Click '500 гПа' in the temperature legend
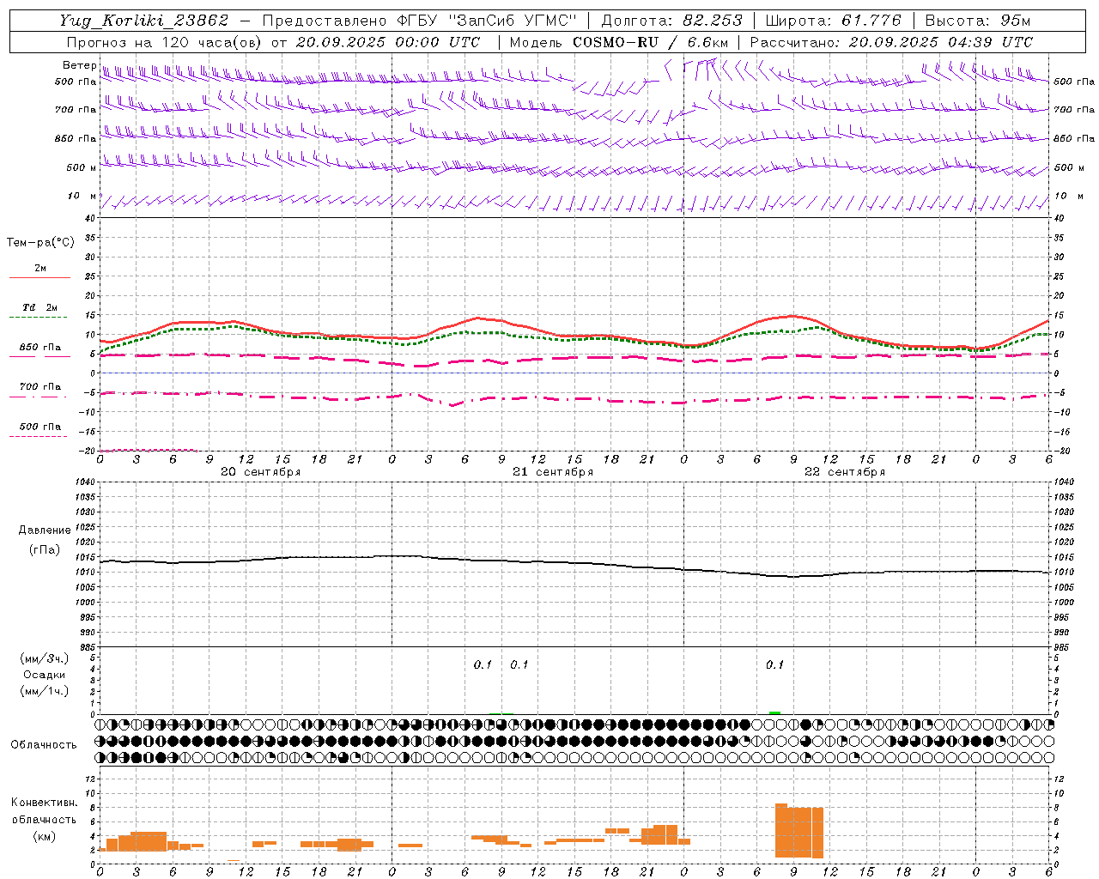 click(40, 427)
